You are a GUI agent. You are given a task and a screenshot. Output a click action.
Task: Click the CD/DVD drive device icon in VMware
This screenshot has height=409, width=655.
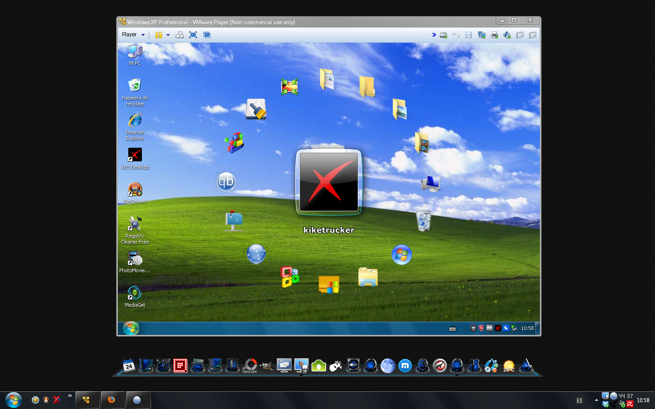point(456,35)
